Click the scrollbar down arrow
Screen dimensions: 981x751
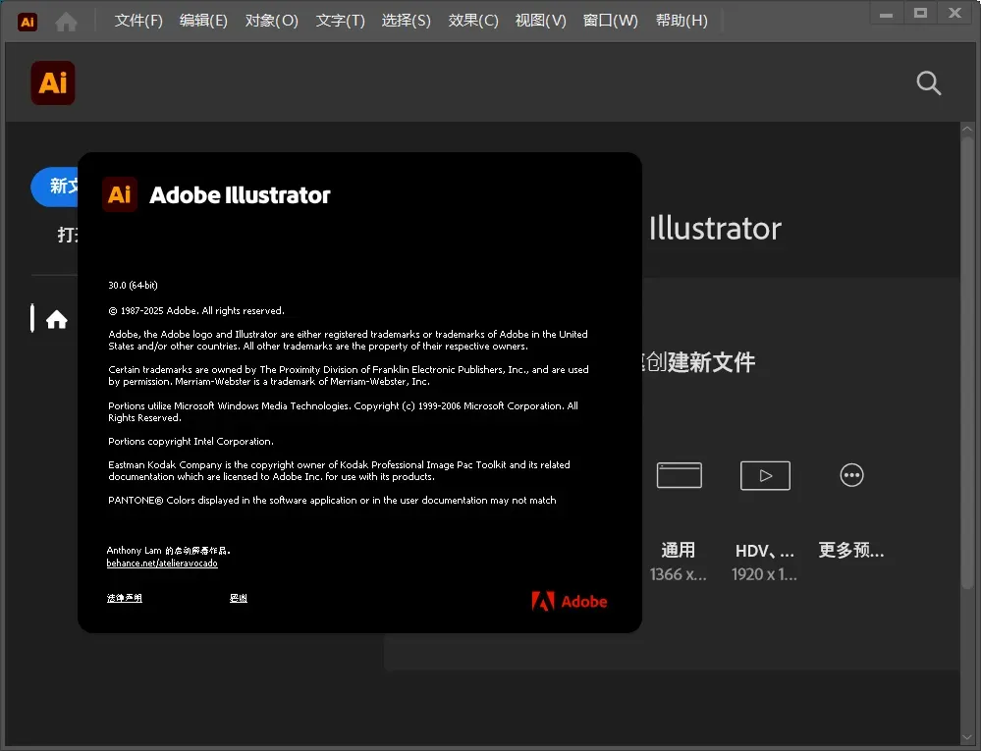pyautogui.click(x=967, y=737)
